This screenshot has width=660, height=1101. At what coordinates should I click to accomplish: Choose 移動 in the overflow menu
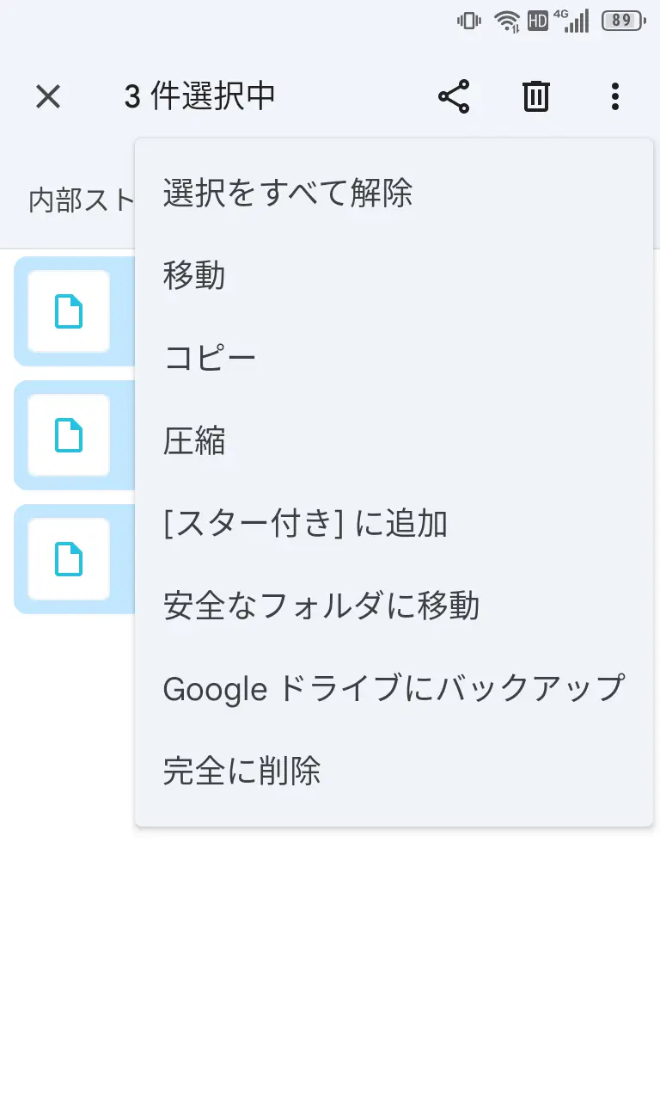click(194, 276)
